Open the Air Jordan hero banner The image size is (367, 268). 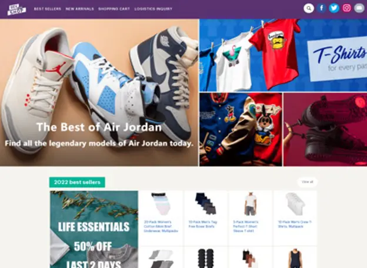[x=99, y=93]
